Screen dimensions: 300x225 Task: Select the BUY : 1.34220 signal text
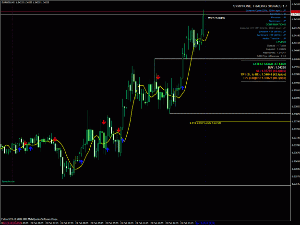coord(276,68)
